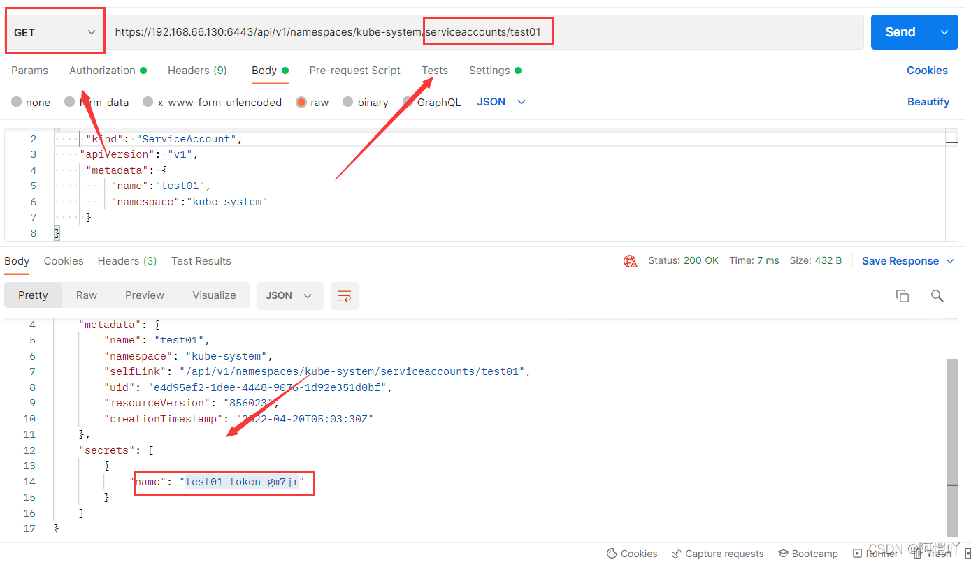Open the Pre-request Script tab
This screenshot has width=971, height=562.
(x=355, y=71)
